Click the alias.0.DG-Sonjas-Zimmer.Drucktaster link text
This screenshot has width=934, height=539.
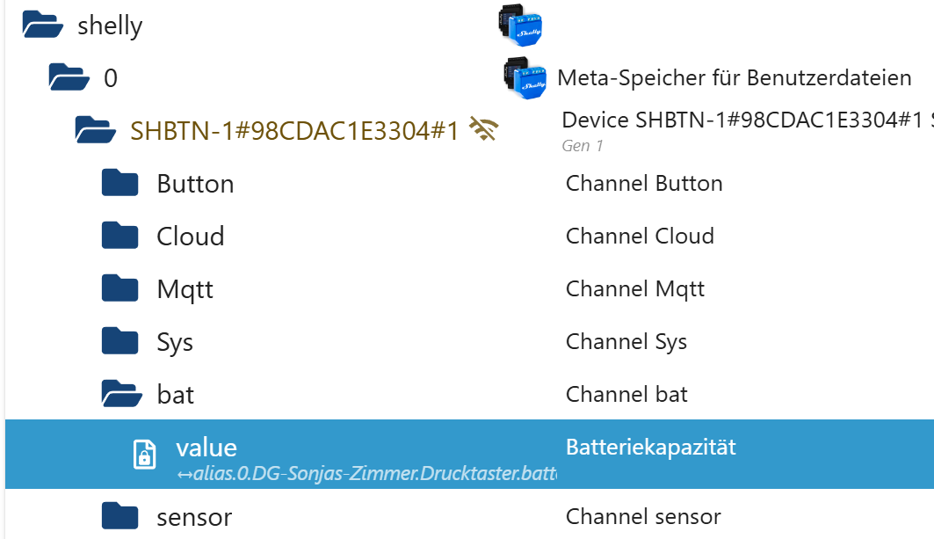tap(366, 475)
